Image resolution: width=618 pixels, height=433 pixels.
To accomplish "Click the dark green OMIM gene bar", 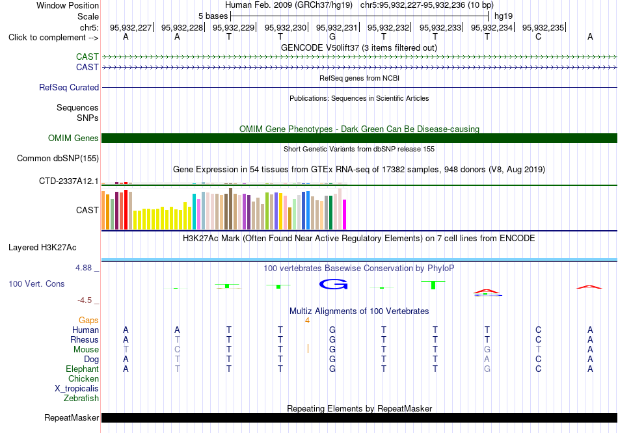I will tap(359, 138).
